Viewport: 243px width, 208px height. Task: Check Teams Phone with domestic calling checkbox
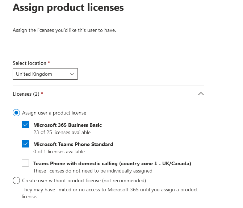coord(25,163)
